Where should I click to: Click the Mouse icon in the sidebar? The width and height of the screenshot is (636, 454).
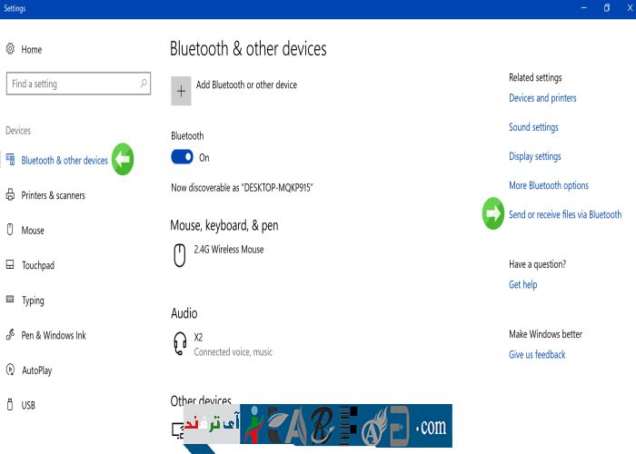[x=10, y=231]
